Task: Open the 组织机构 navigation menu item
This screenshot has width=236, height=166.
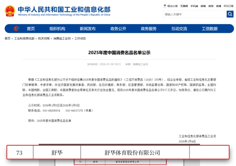Action: tap(57, 29)
